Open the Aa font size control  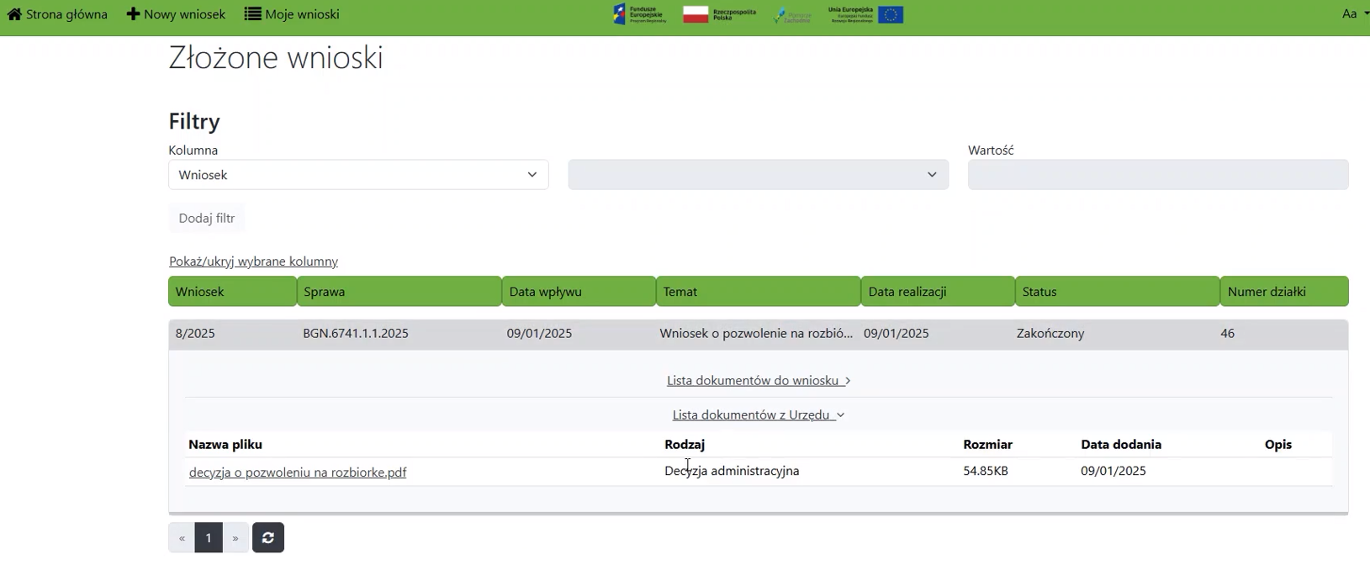click(x=1352, y=13)
